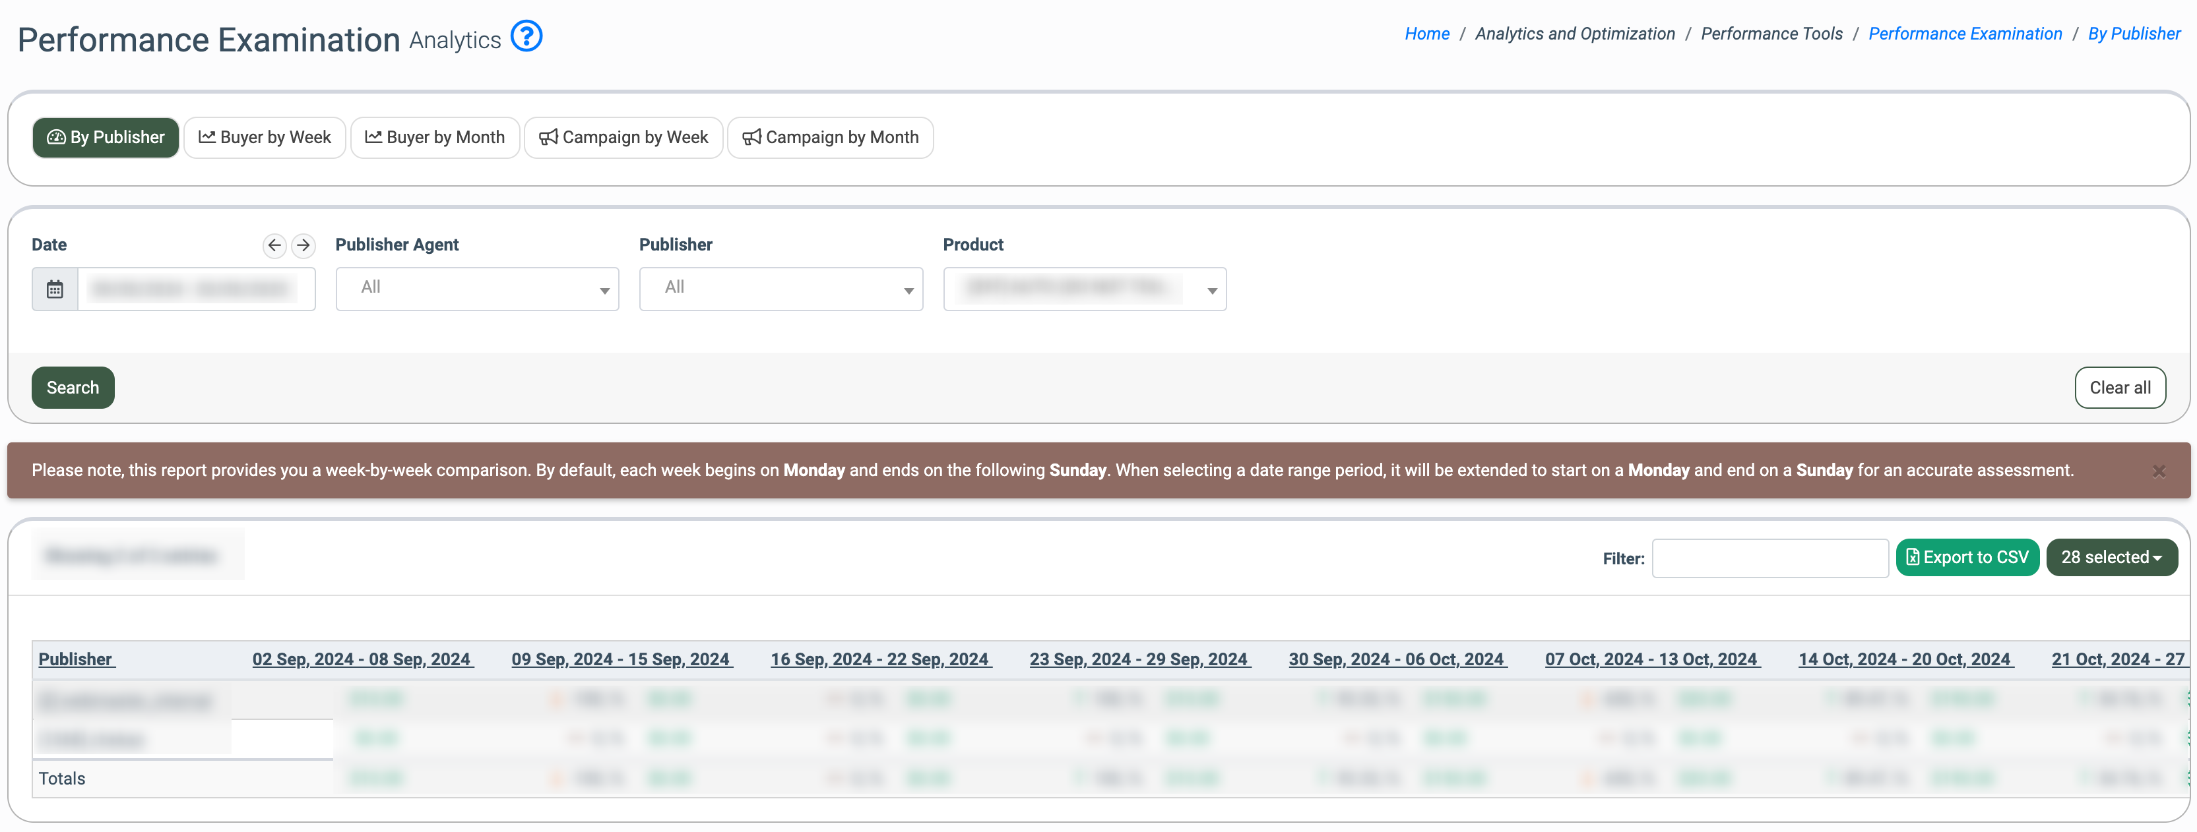Open Campaign by Week tab
The image size is (2197, 832).
(623, 137)
